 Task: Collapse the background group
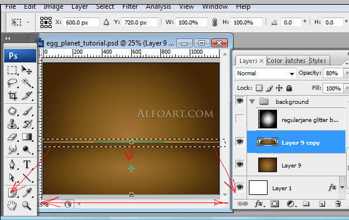point(252,102)
